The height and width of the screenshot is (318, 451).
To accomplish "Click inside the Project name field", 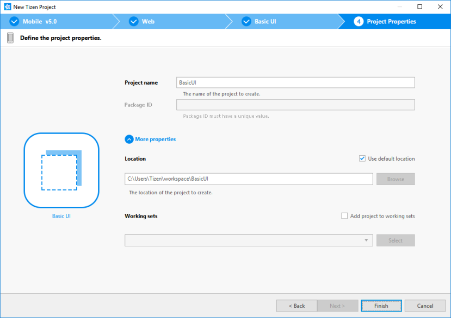I will pos(295,82).
